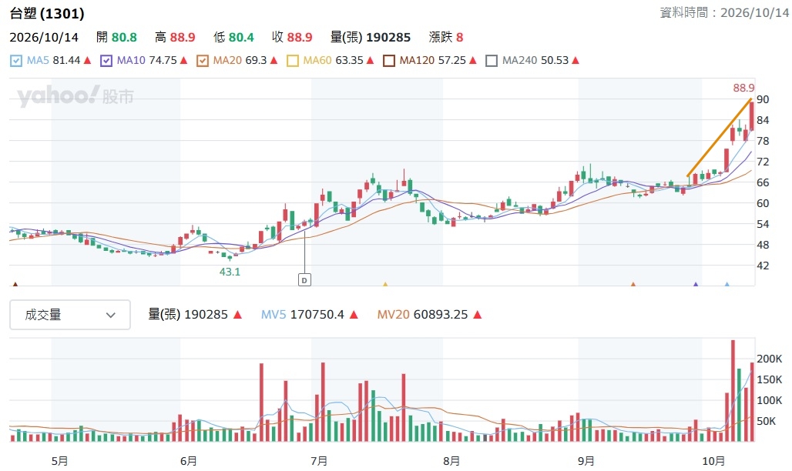Viewport: 792px width, 471px height.
Task: Click the 5月 label on the time axis
Action: (59, 461)
